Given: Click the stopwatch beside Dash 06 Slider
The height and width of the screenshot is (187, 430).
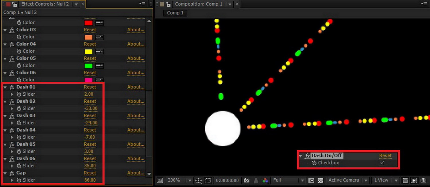Looking at the screenshot, I should tap(19, 166).
